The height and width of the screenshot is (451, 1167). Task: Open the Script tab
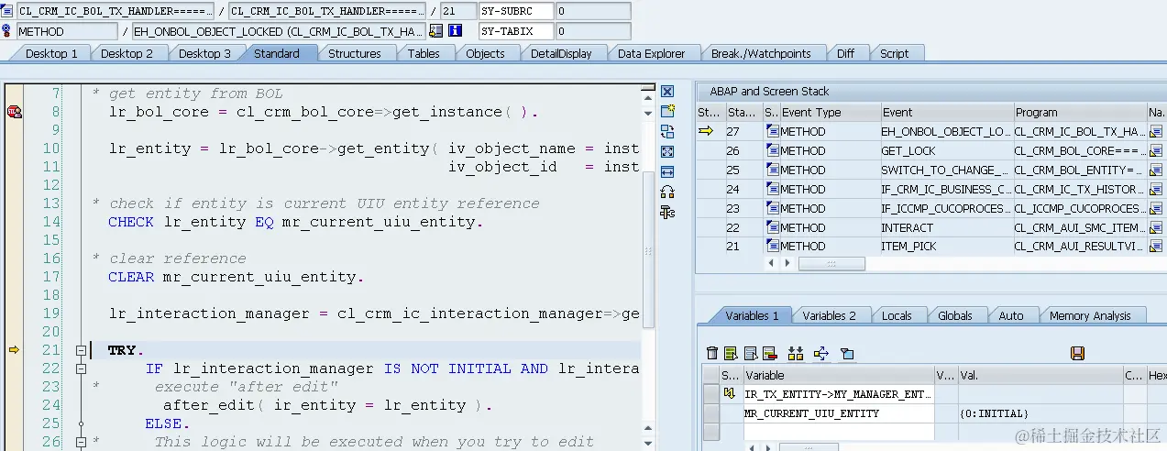(894, 53)
